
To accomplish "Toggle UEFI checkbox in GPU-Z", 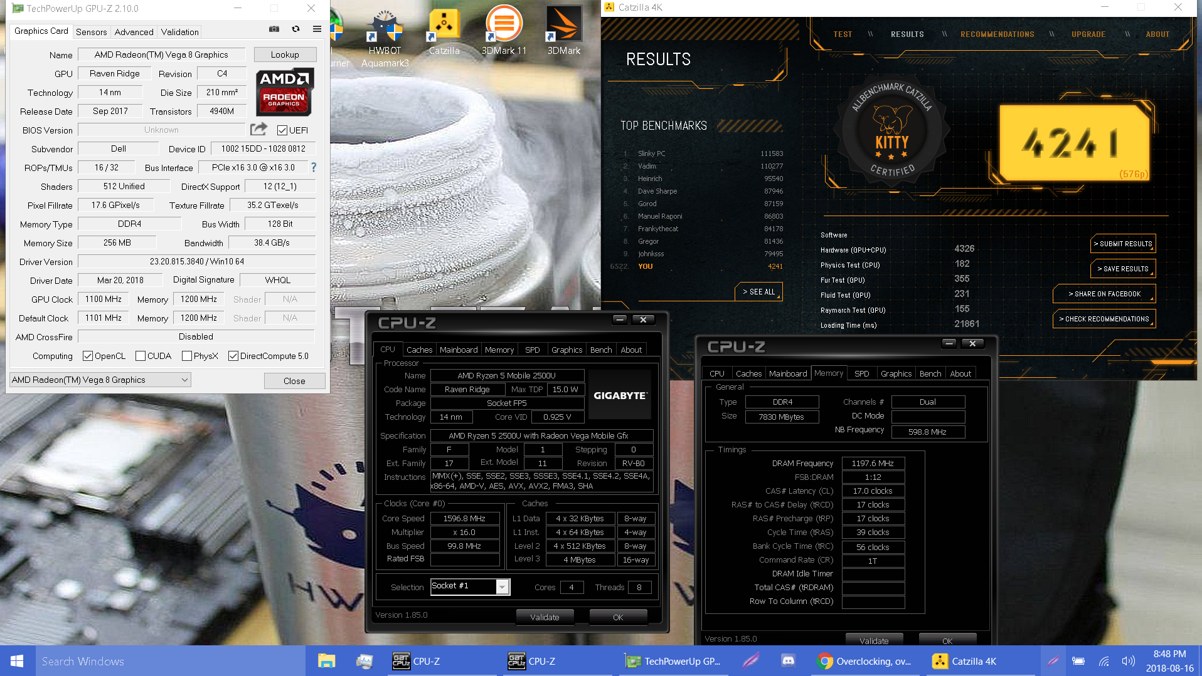I will click(282, 130).
